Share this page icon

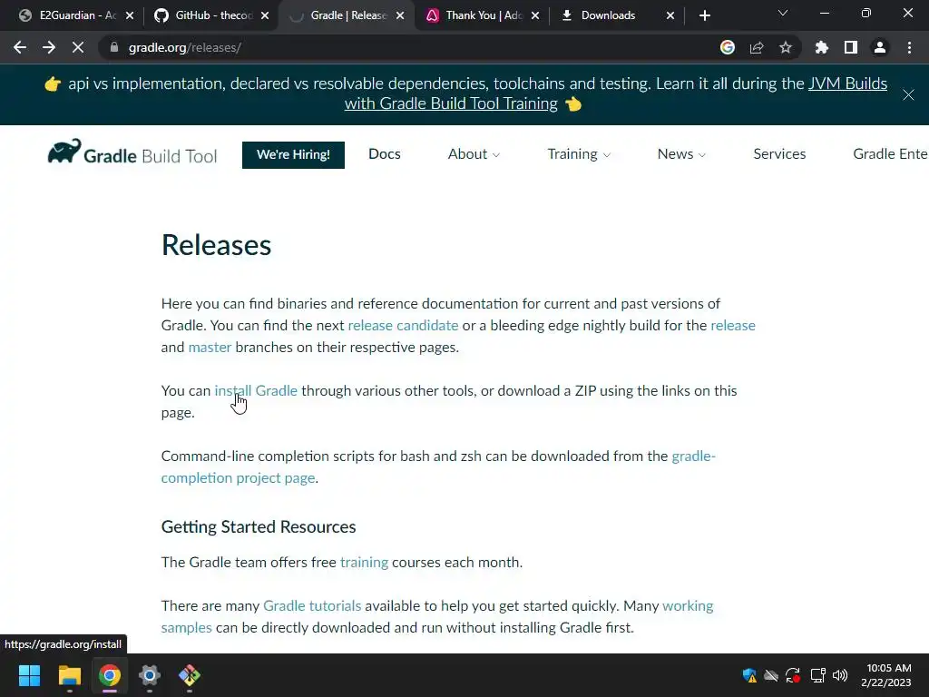[x=757, y=47]
